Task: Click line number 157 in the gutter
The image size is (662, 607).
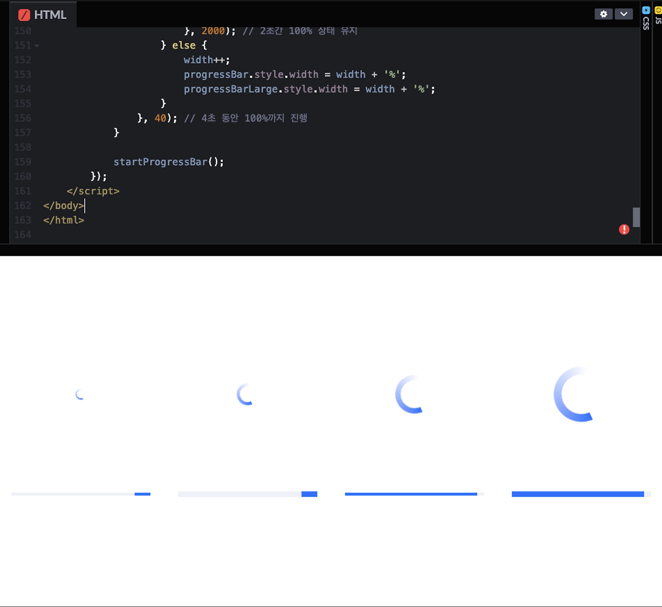Action: click(x=23, y=133)
